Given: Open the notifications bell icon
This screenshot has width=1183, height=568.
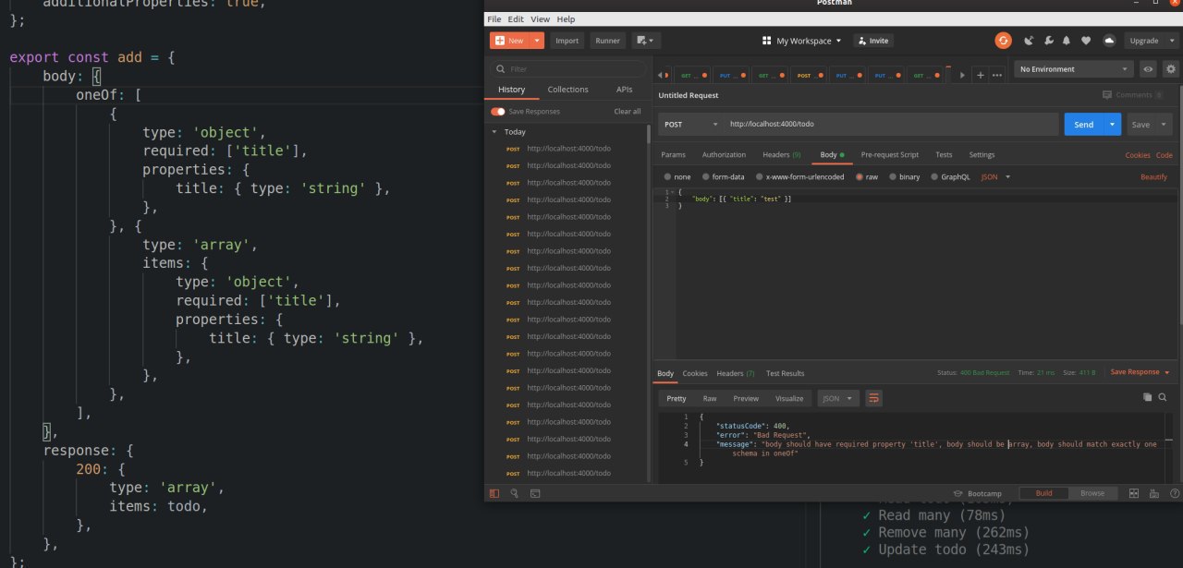Looking at the screenshot, I should 1067,41.
